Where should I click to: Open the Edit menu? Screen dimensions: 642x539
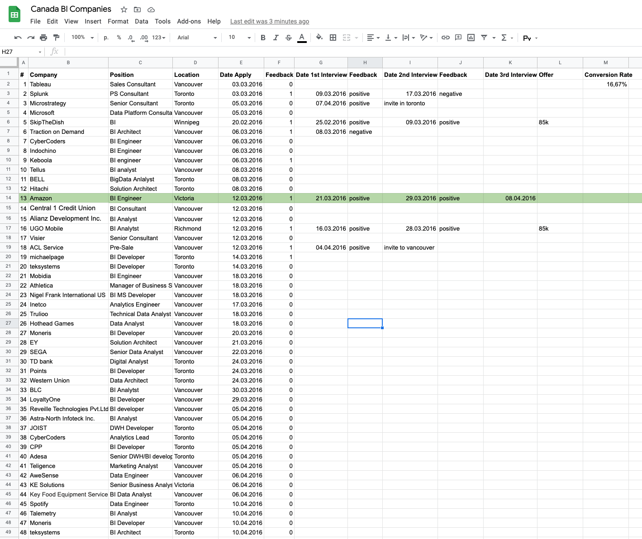(x=52, y=21)
